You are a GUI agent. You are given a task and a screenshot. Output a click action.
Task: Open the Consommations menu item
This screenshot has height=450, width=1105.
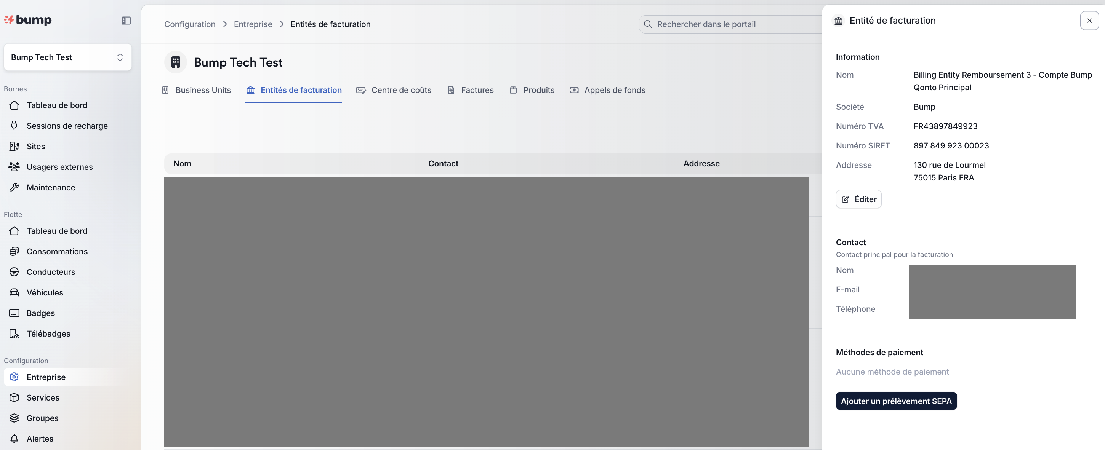tap(57, 251)
